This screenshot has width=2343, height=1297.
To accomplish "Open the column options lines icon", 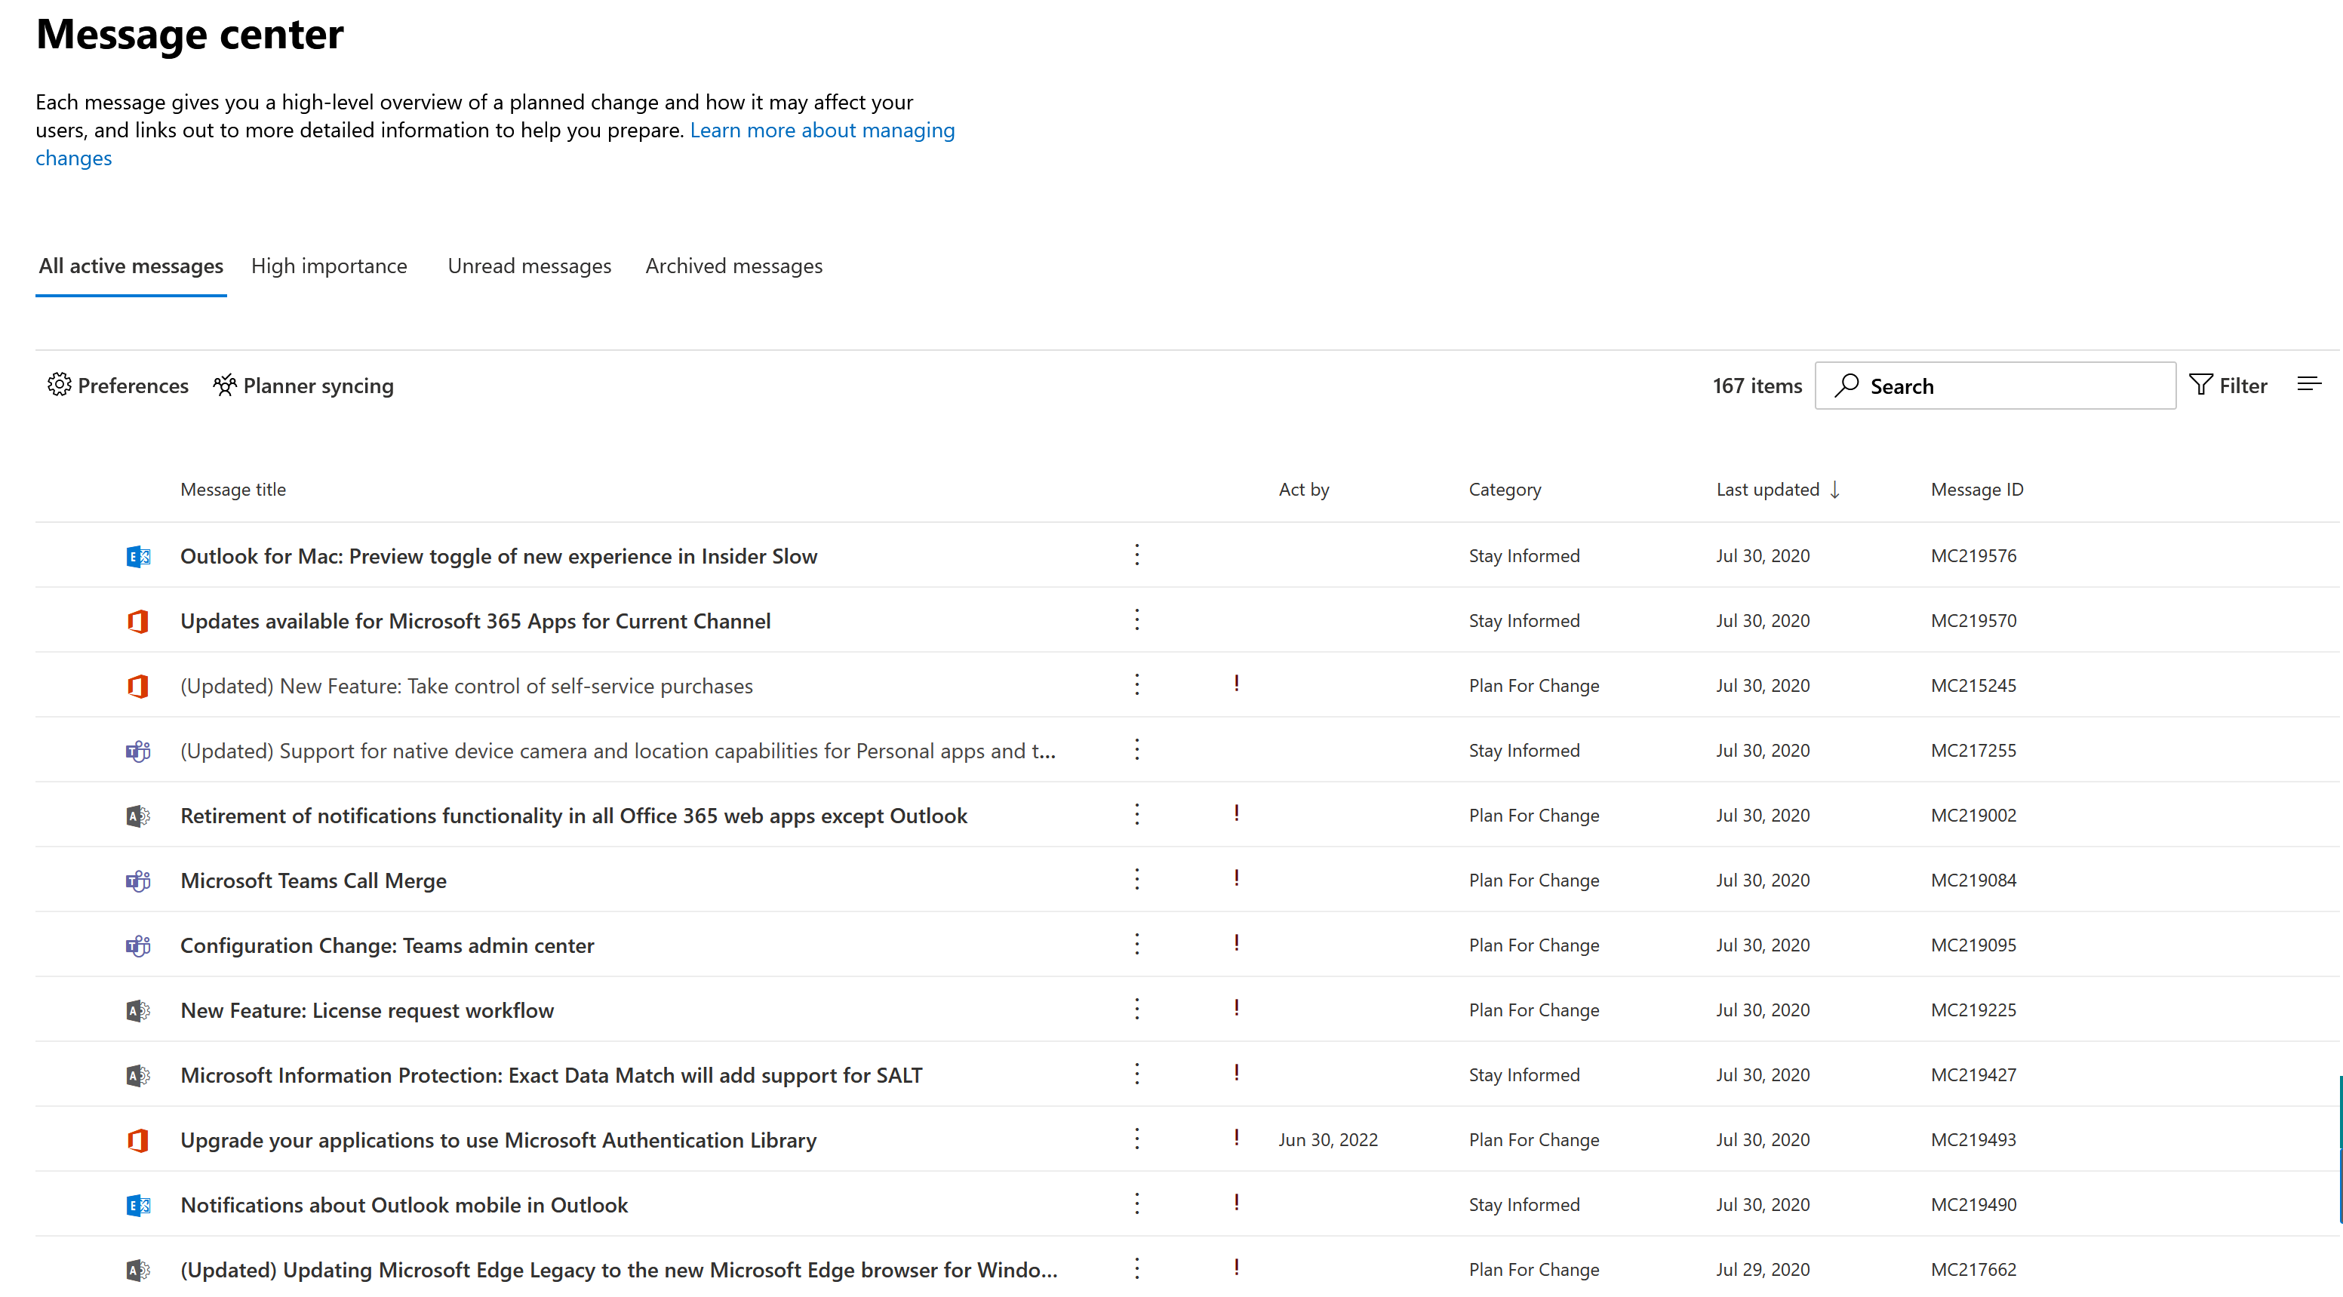I will [x=2308, y=385].
